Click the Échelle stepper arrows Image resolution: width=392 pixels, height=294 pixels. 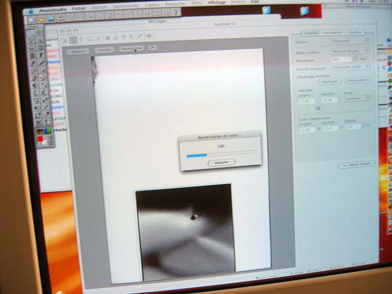[x=365, y=126]
